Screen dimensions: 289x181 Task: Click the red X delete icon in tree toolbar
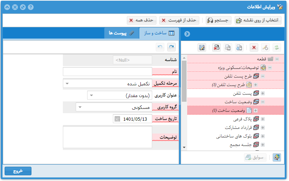pos(254,47)
